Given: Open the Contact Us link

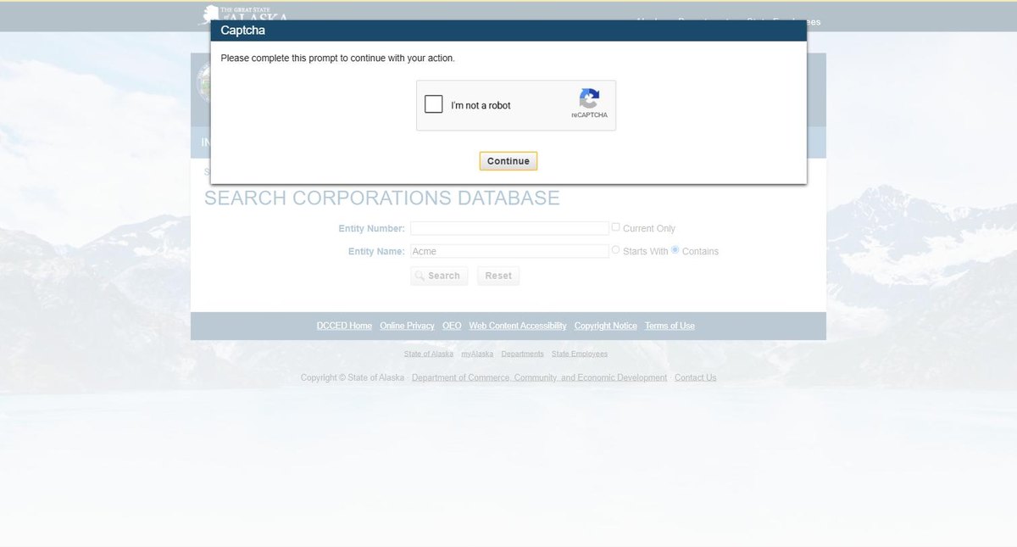Looking at the screenshot, I should point(695,377).
